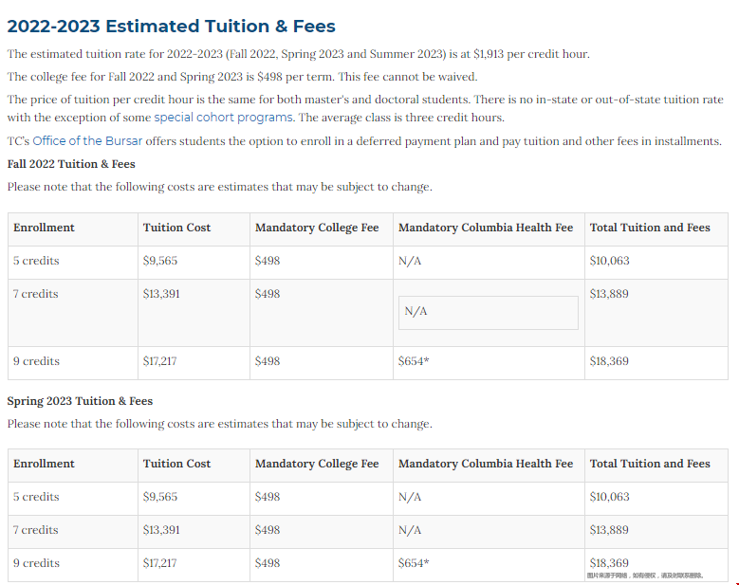This screenshot has width=739, height=585.
Task: Click the 2022-2023 Estimated Tuition & Fees heading
Action: (171, 27)
